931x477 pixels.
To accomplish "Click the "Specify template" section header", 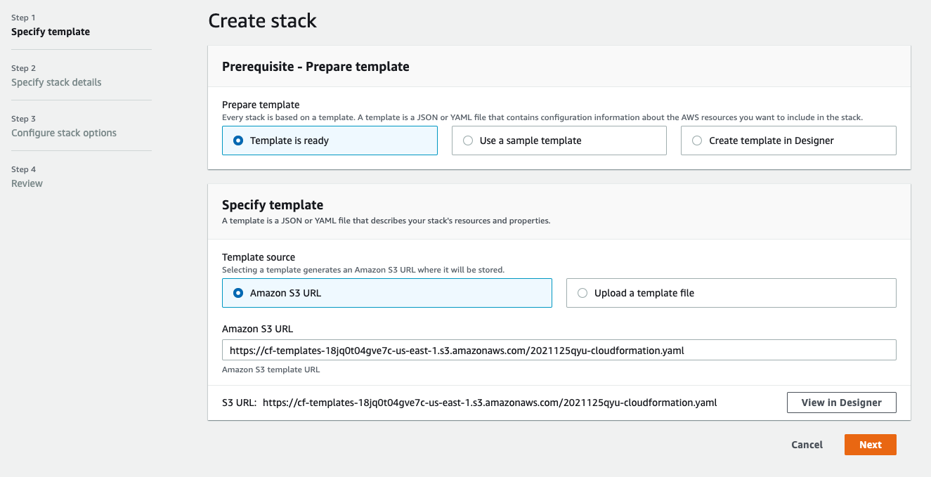I will 273,204.
